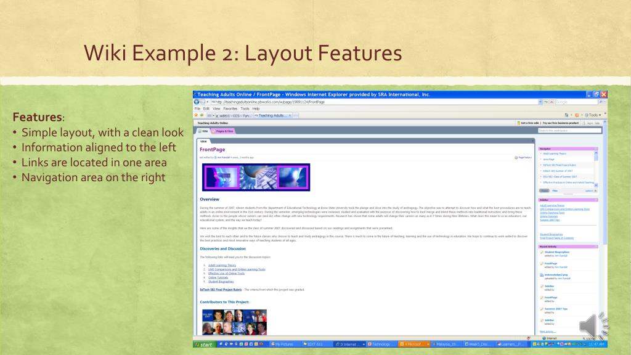Open the Help menu
This screenshot has height=355, width=631.
click(256, 108)
